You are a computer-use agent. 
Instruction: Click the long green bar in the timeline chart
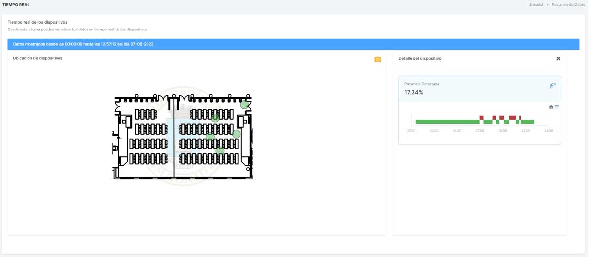(447, 122)
